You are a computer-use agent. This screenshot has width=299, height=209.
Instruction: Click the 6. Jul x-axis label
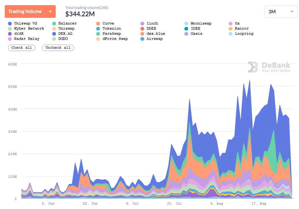point(132,204)
